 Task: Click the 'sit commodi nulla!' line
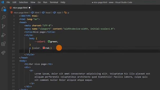click(x=64, y=80)
